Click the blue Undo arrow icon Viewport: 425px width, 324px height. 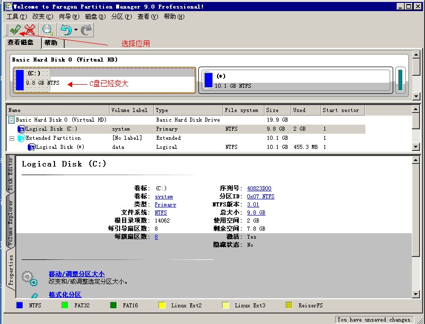[66, 30]
